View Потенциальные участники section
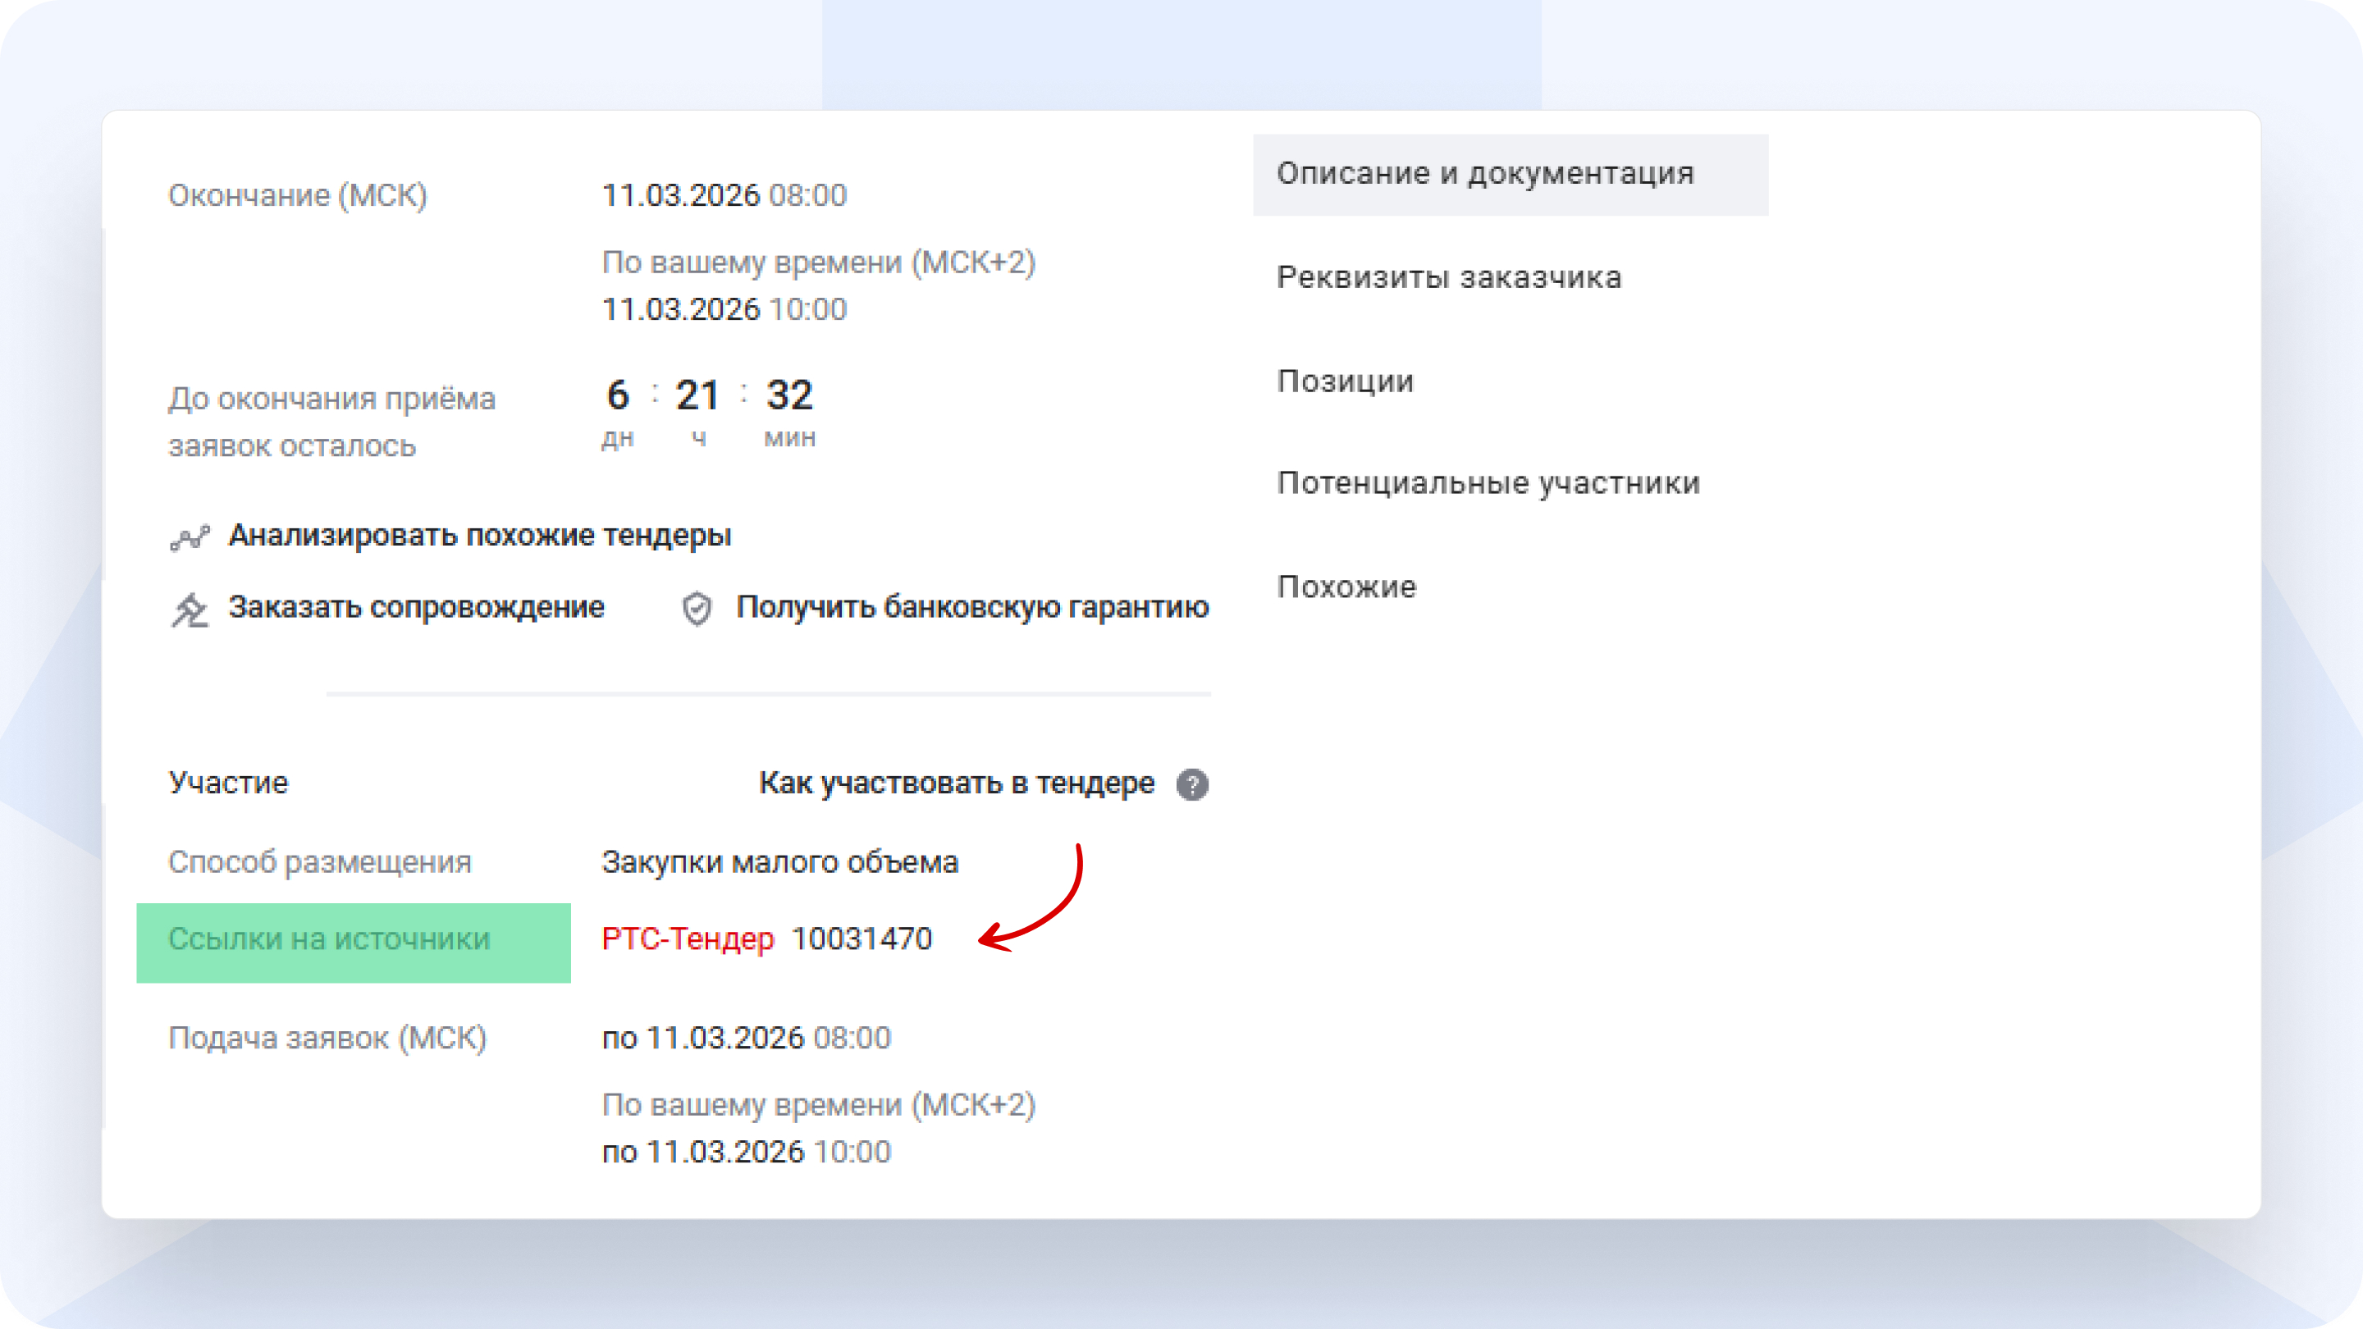 (x=1488, y=483)
